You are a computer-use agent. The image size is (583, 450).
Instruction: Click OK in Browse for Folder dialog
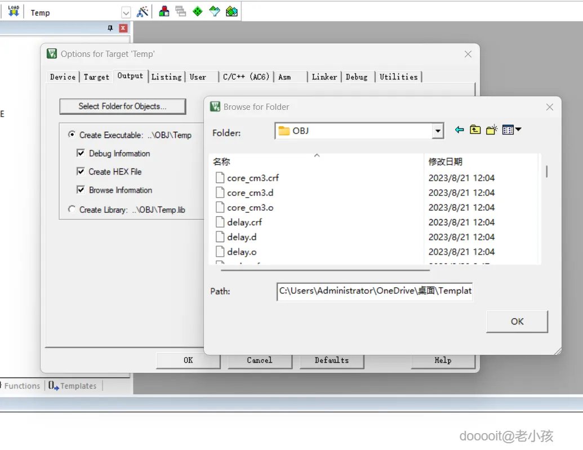(x=517, y=322)
